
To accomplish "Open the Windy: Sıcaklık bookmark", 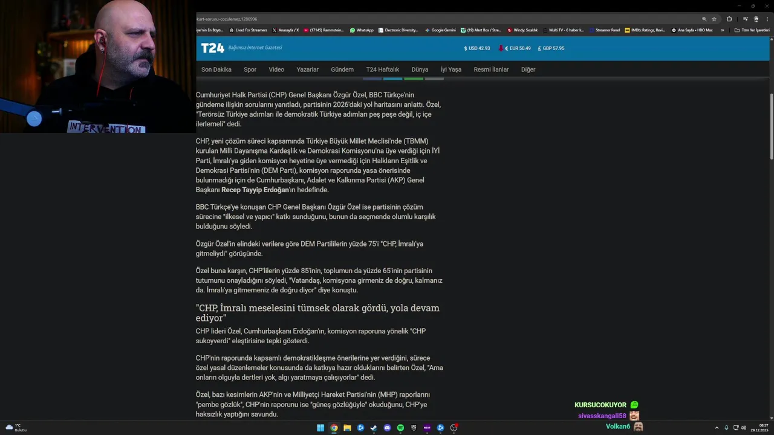I will 522,30.
